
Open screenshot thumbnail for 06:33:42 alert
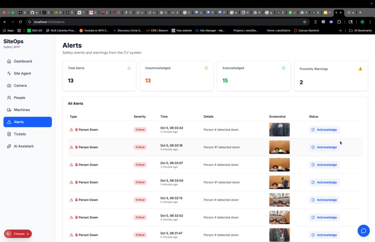pyautogui.click(x=279, y=130)
